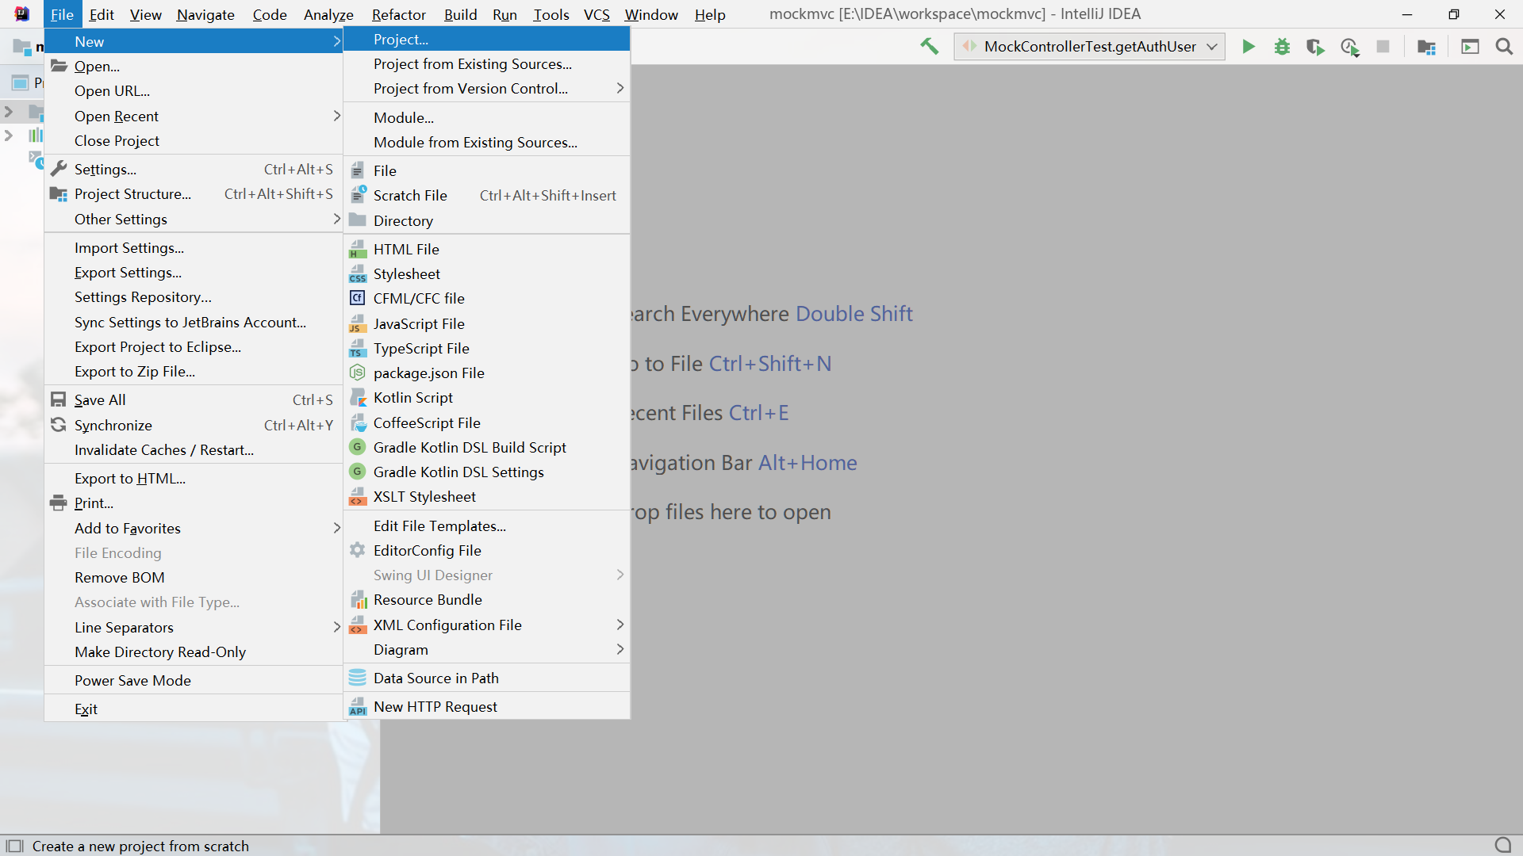1523x856 pixels.
Task: Choose Open URL... menu item
Action: (194, 90)
